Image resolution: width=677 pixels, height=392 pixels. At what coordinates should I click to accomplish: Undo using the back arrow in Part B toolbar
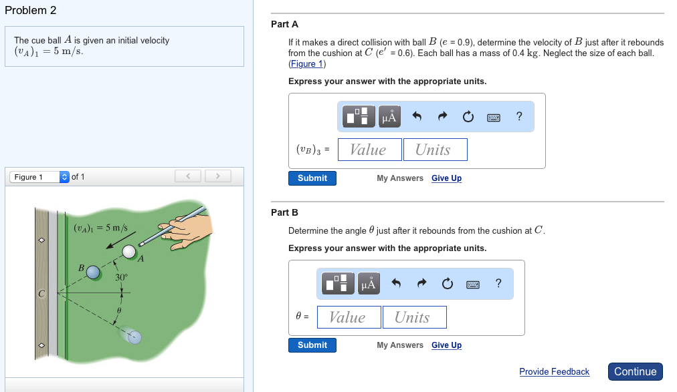pyautogui.click(x=394, y=283)
